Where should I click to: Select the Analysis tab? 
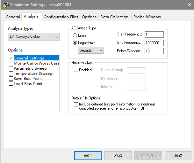32,16
